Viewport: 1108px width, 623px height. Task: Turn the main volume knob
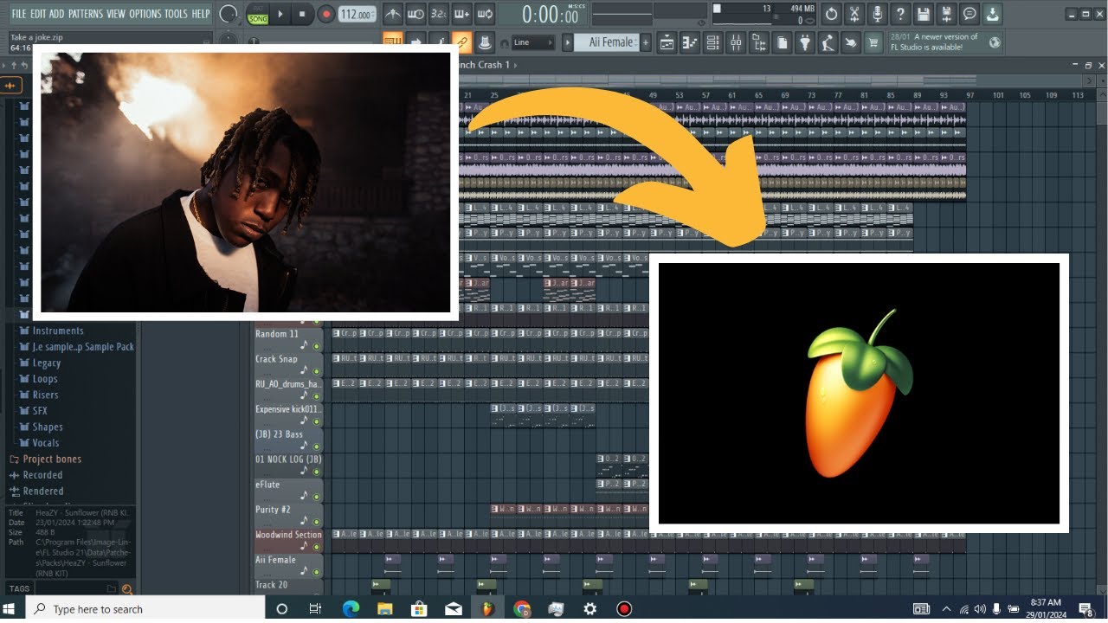click(x=229, y=14)
